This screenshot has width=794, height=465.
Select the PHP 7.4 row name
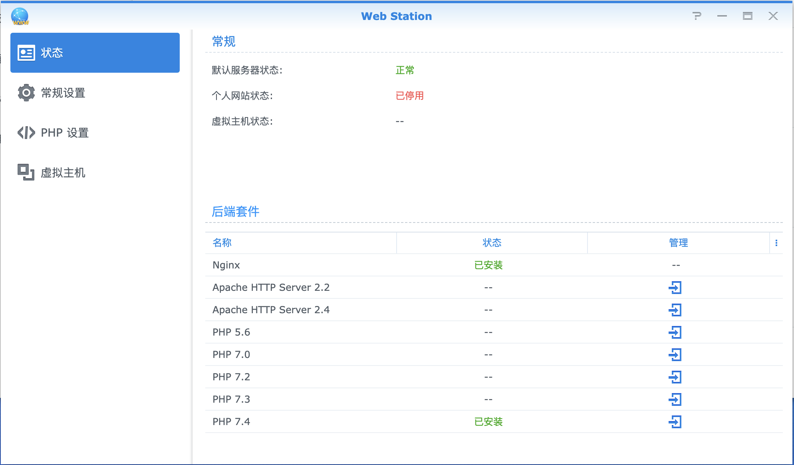tap(231, 422)
